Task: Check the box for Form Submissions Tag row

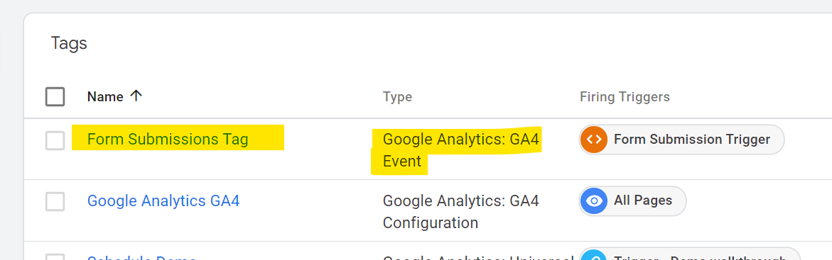Action: [x=55, y=140]
